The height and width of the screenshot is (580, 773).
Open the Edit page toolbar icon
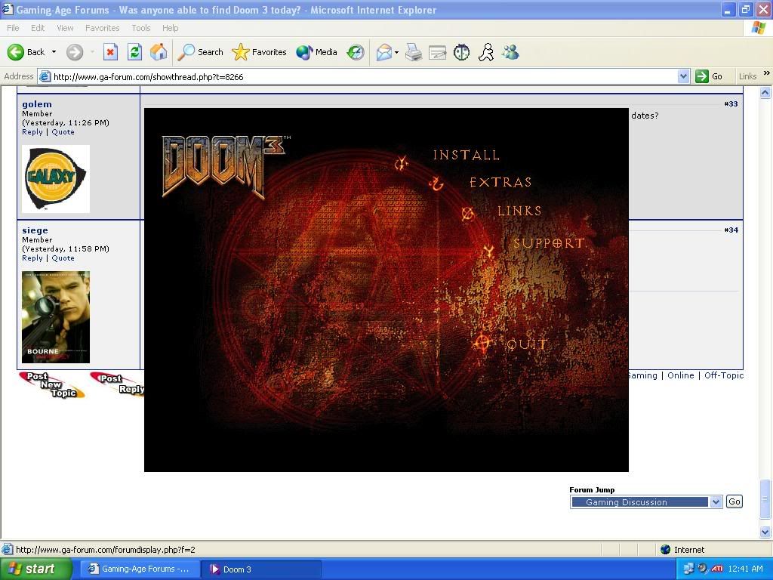437,52
